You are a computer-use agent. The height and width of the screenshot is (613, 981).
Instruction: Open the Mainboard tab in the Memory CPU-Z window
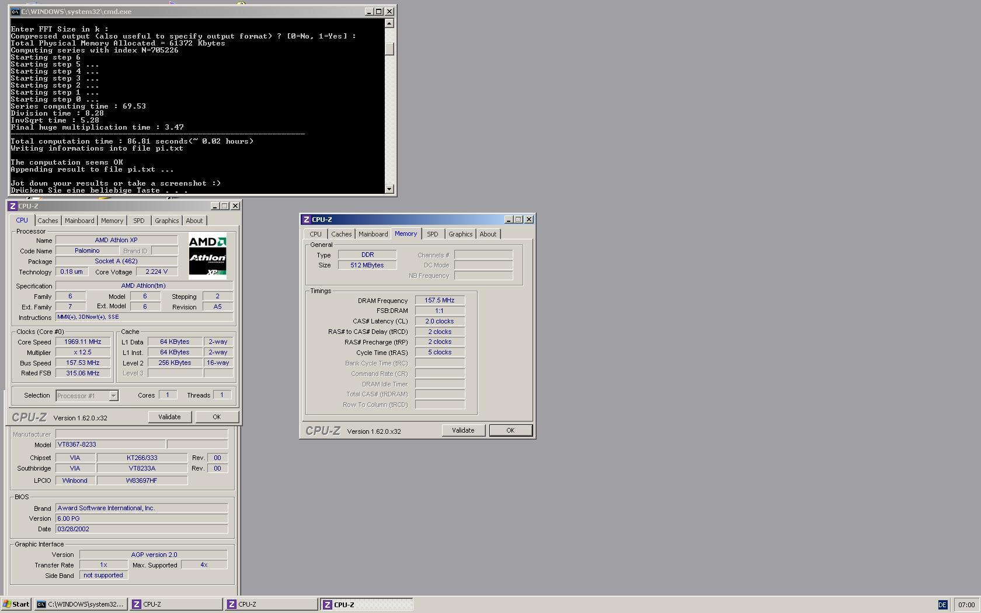point(373,234)
